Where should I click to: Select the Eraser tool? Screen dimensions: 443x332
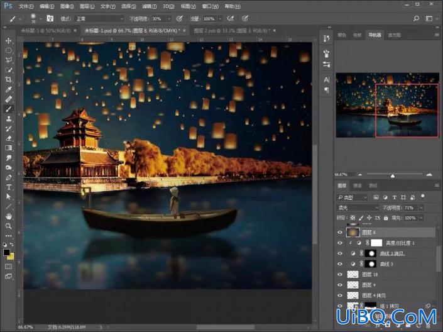(x=8, y=138)
